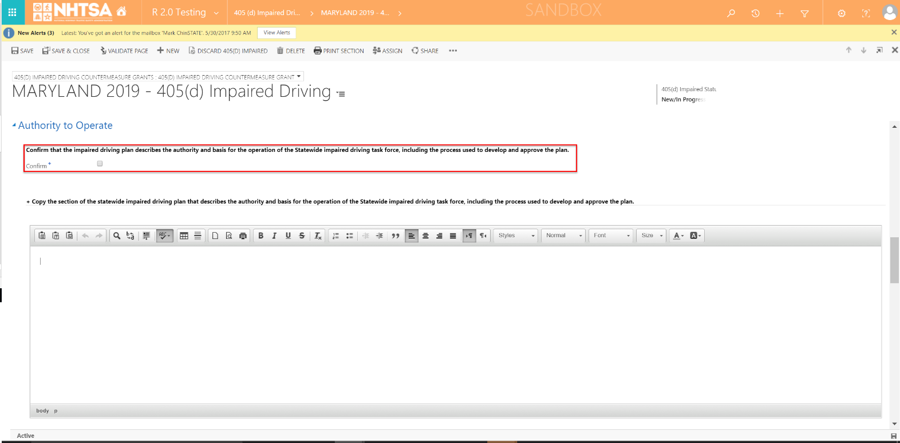Click the print icon in editor toolbar
Viewport: 900px width, 443px height.
[x=243, y=236]
